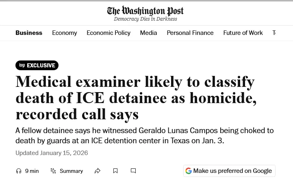Select Economic Policy in navigation
This screenshot has height=181, width=293.
(x=109, y=33)
